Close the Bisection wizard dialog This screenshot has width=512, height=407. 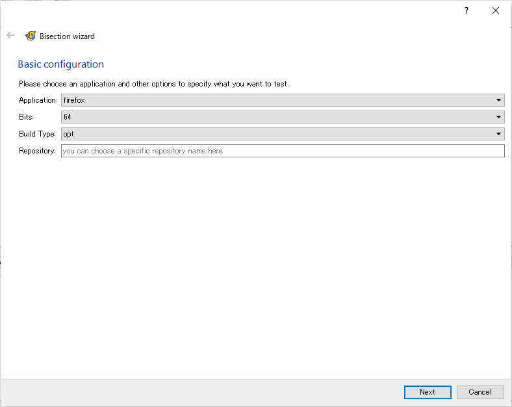[495, 11]
